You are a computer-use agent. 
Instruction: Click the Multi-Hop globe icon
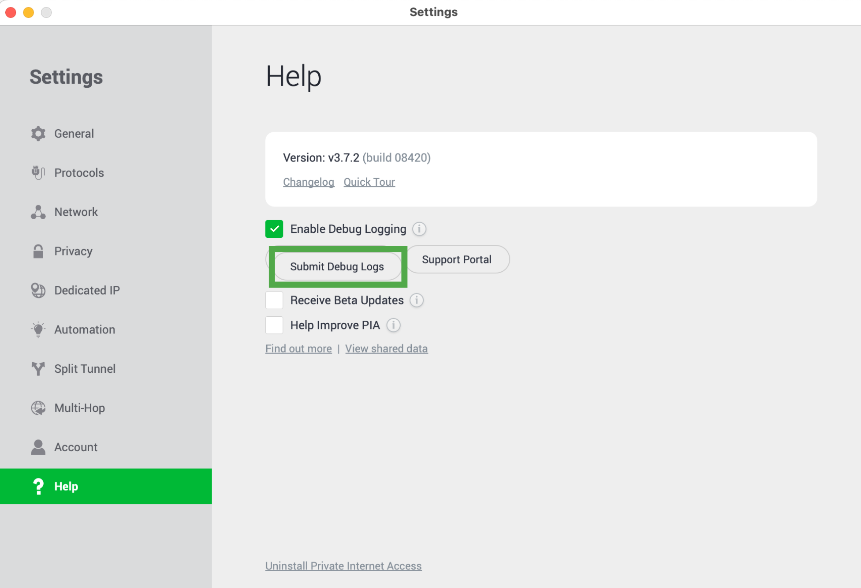[x=38, y=408]
